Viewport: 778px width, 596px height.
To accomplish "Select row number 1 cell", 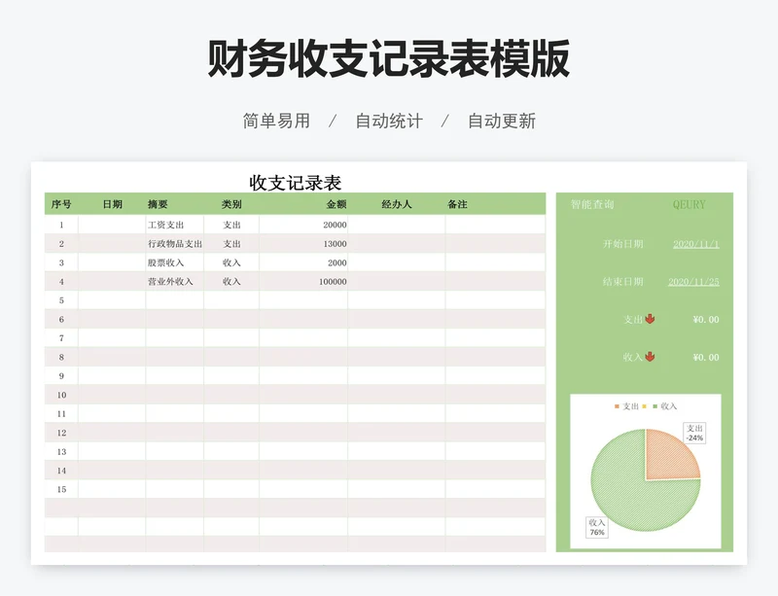I will [x=61, y=225].
